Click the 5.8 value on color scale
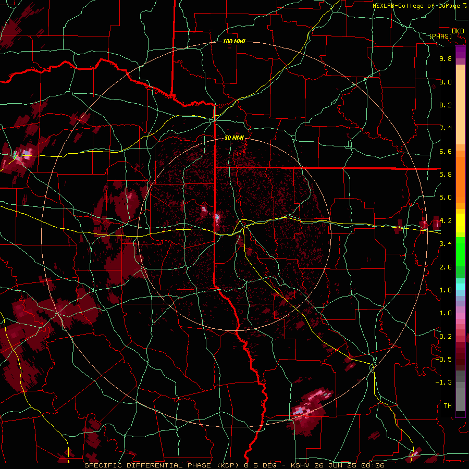 446,175
